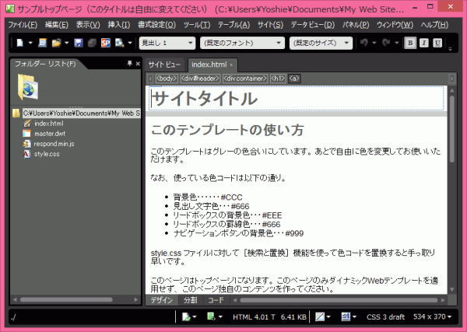Viewport: 467px width, 332px height.
Task: Toggle Bold formatting button
Action: click(x=412, y=43)
